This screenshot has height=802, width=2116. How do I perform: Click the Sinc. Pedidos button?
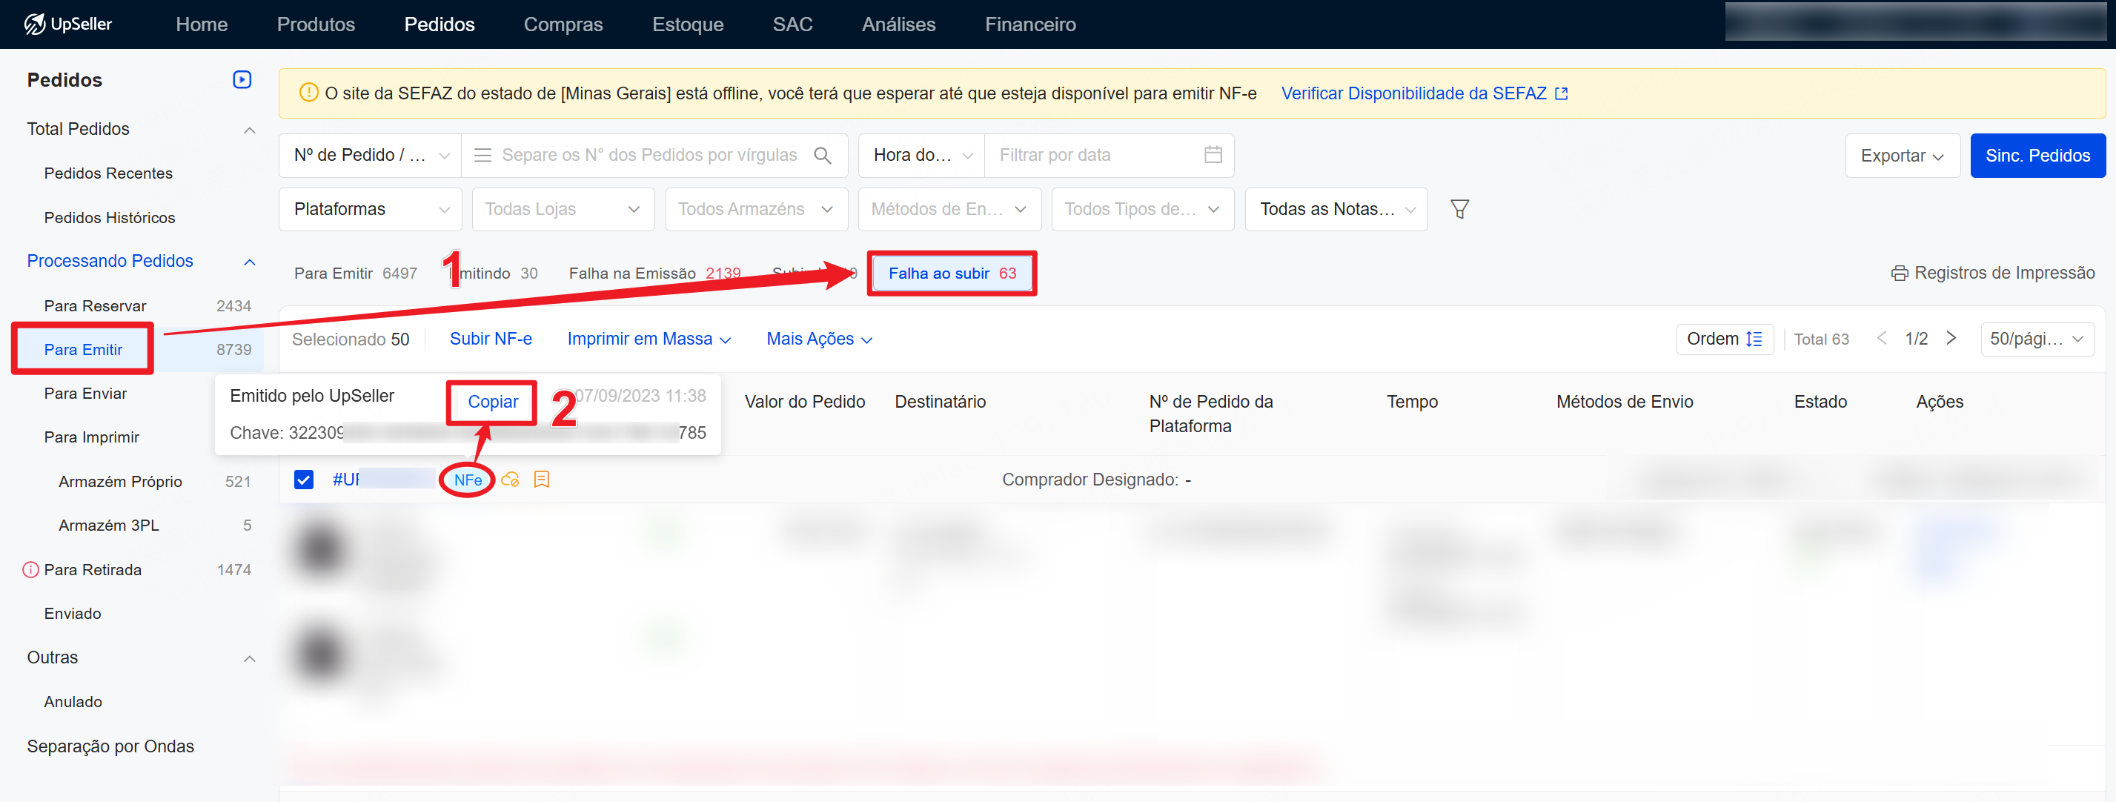click(x=2037, y=156)
